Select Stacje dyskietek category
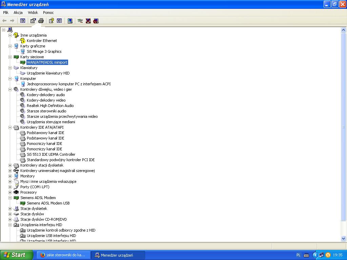 (x=34, y=209)
